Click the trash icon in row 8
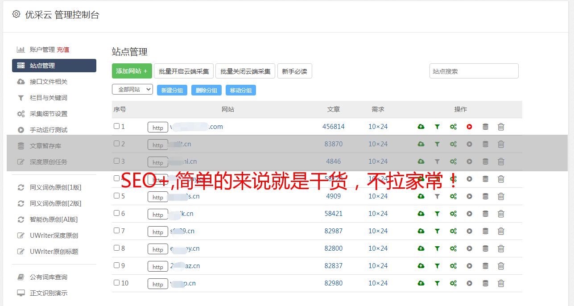 point(501,248)
